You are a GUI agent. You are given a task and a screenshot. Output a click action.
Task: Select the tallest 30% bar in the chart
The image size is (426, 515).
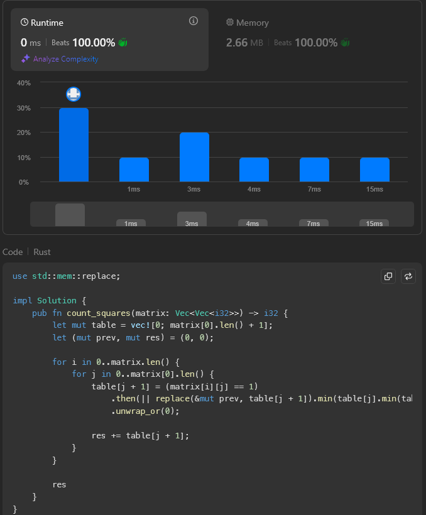click(74, 145)
